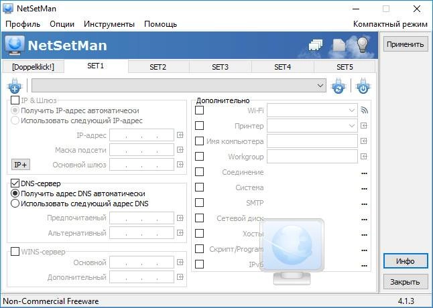Image resolution: width=433 pixels, height=308 pixels.
Task: Tick the Соединение checkbox
Action: (x=199, y=172)
